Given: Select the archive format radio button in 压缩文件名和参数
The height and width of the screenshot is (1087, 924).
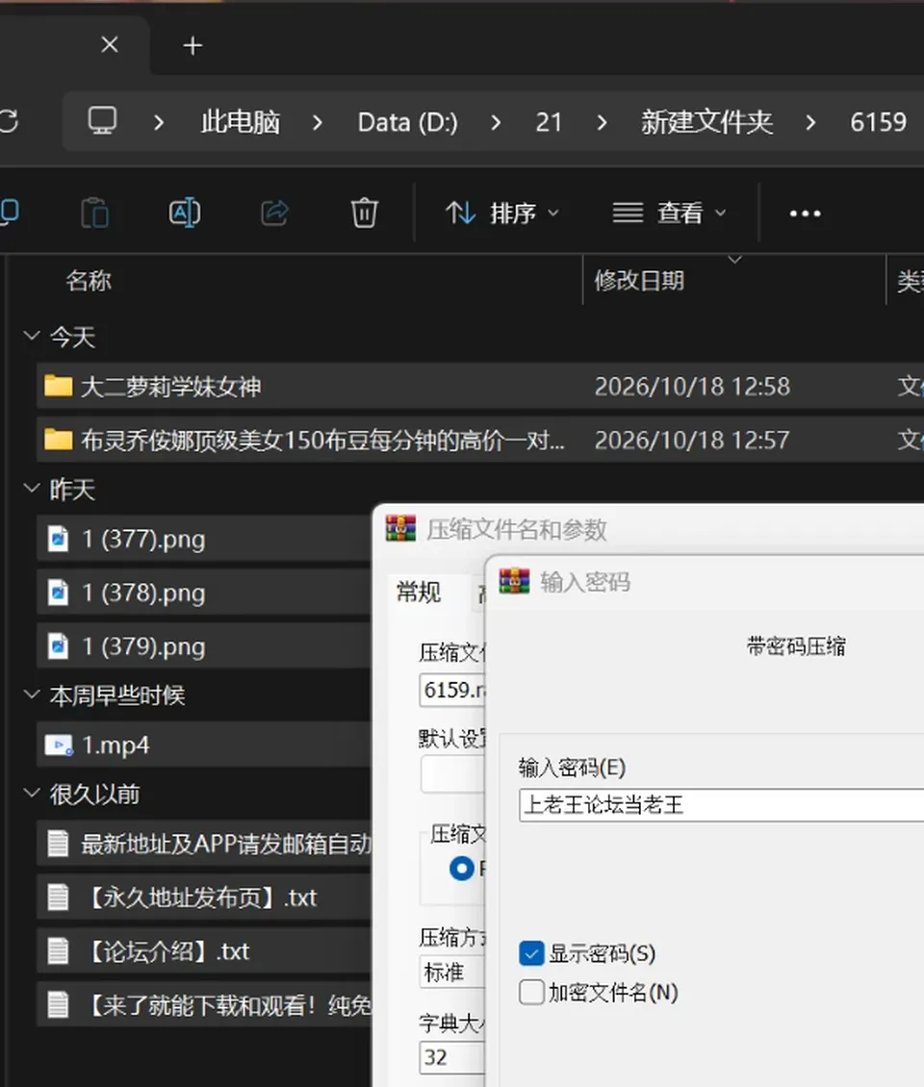Looking at the screenshot, I should pyautogui.click(x=462, y=868).
